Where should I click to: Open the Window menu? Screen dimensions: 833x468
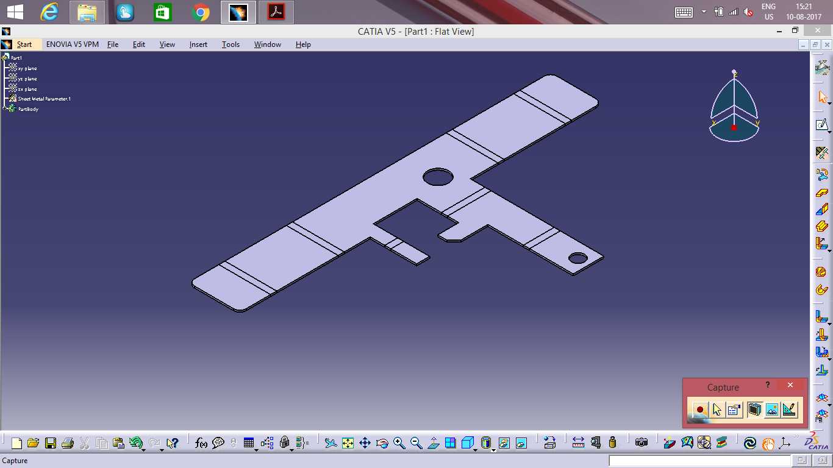pyautogui.click(x=268, y=44)
